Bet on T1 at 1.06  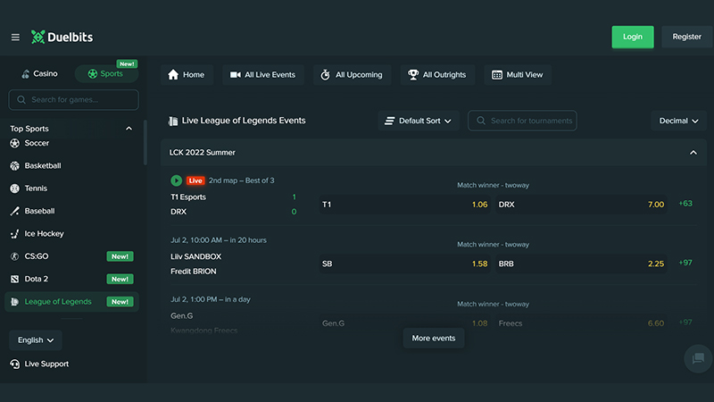(x=404, y=205)
